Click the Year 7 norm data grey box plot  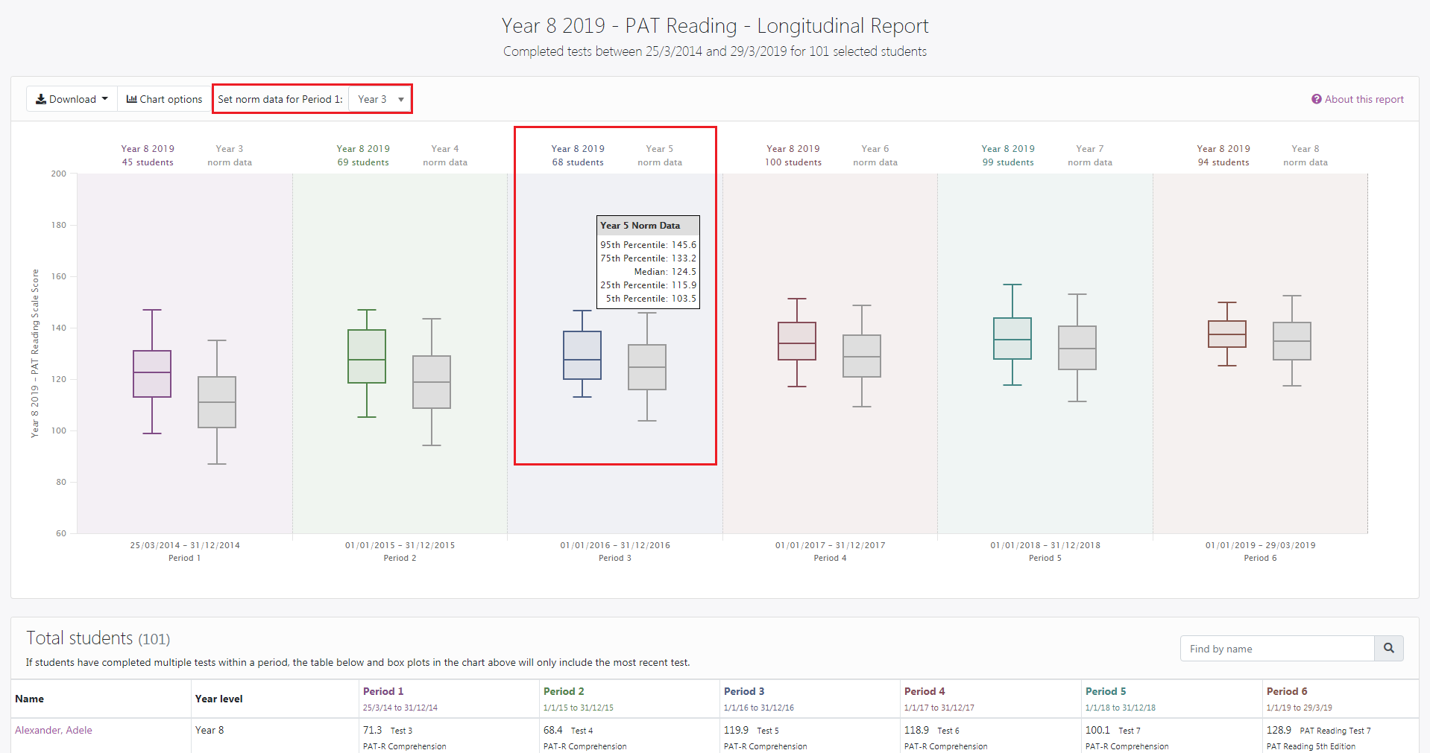pyautogui.click(x=1077, y=348)
